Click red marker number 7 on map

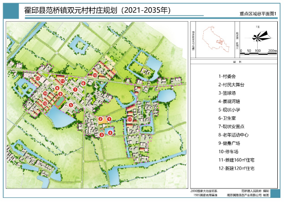coord(75,90)
